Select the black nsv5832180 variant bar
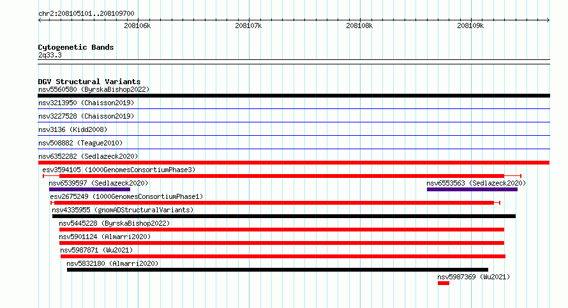The width and height of the screenshot is (568, 308). point(278,270)
